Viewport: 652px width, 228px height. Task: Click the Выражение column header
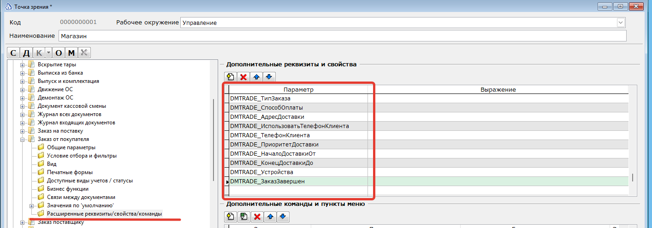(x=498, y=90)
